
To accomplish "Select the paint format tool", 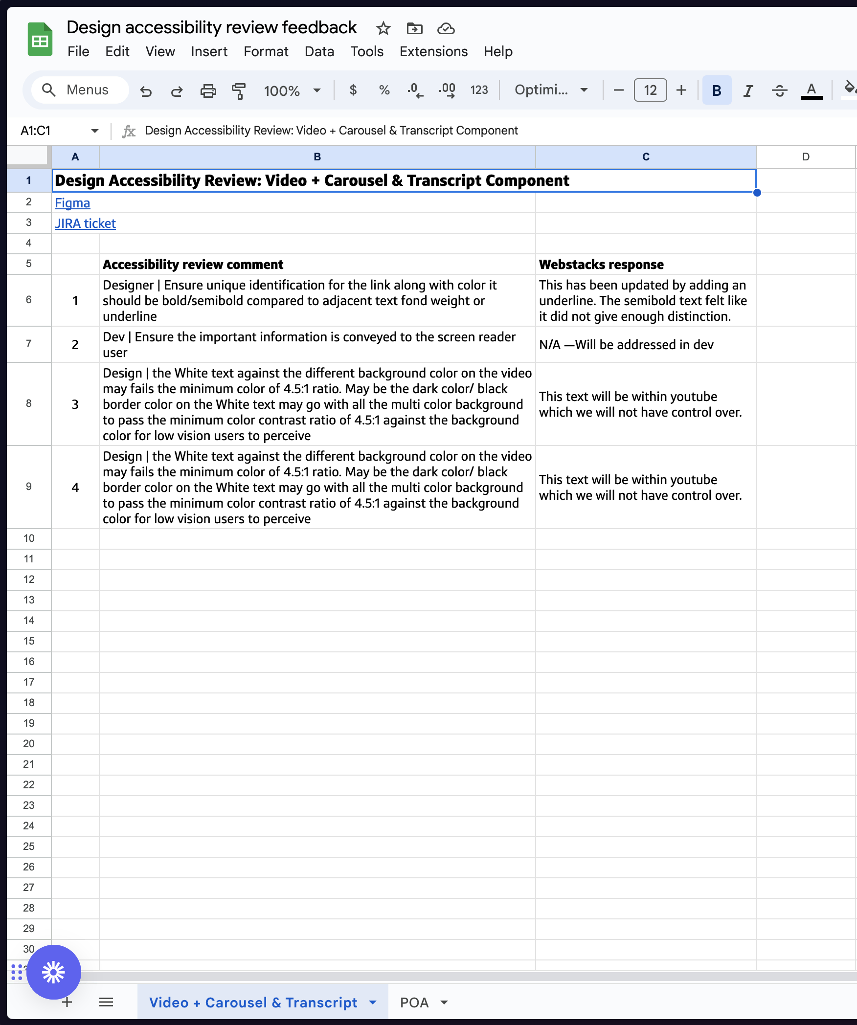I will pos(238,90).
